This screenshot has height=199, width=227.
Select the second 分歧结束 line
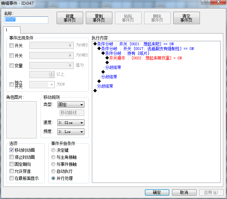coord(108,77)
